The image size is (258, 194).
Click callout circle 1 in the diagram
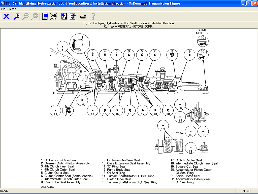point(62,47)
